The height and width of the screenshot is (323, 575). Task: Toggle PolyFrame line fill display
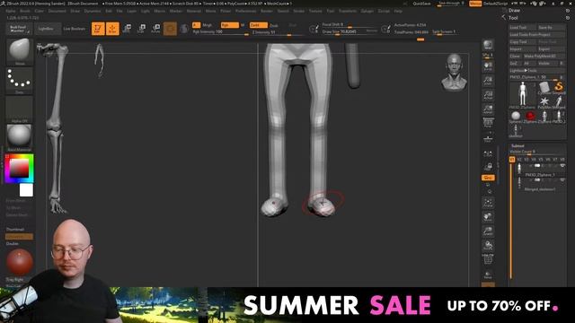(488, 259)
